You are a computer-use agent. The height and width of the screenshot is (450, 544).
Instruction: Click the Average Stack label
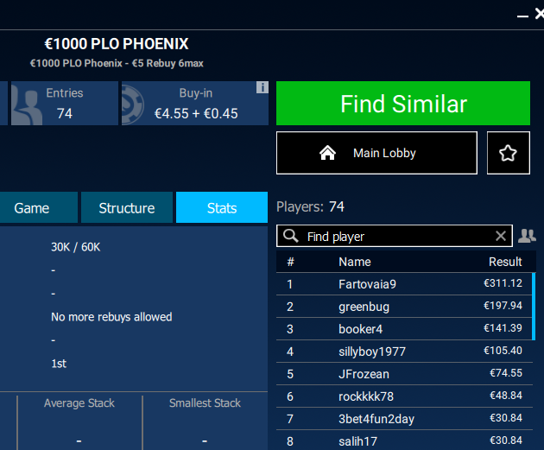point(79,402)
